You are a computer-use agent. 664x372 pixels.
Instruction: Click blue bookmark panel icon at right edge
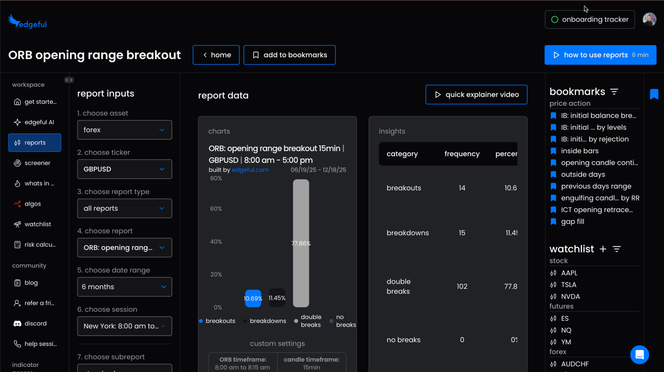click(x=654, y=94)
